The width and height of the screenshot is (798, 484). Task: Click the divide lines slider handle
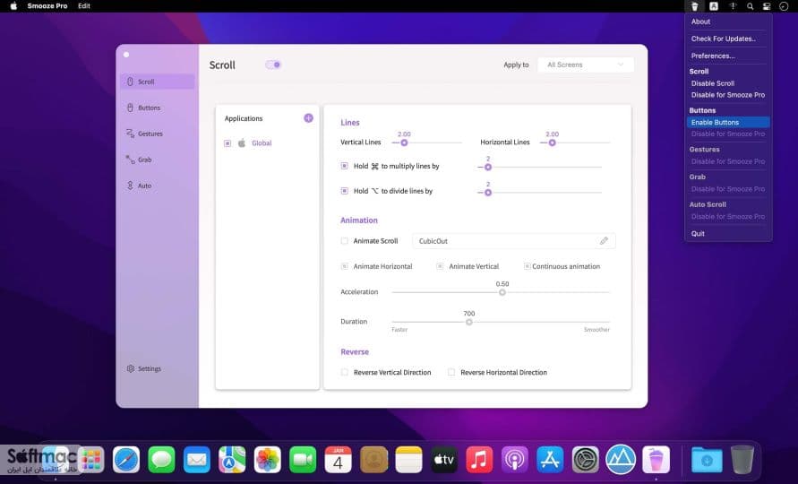pyautogui.click(x=488, y=193)
